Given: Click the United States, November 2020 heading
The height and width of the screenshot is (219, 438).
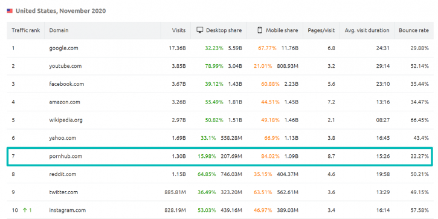Looking at the screenshot, I should point(60,11).
